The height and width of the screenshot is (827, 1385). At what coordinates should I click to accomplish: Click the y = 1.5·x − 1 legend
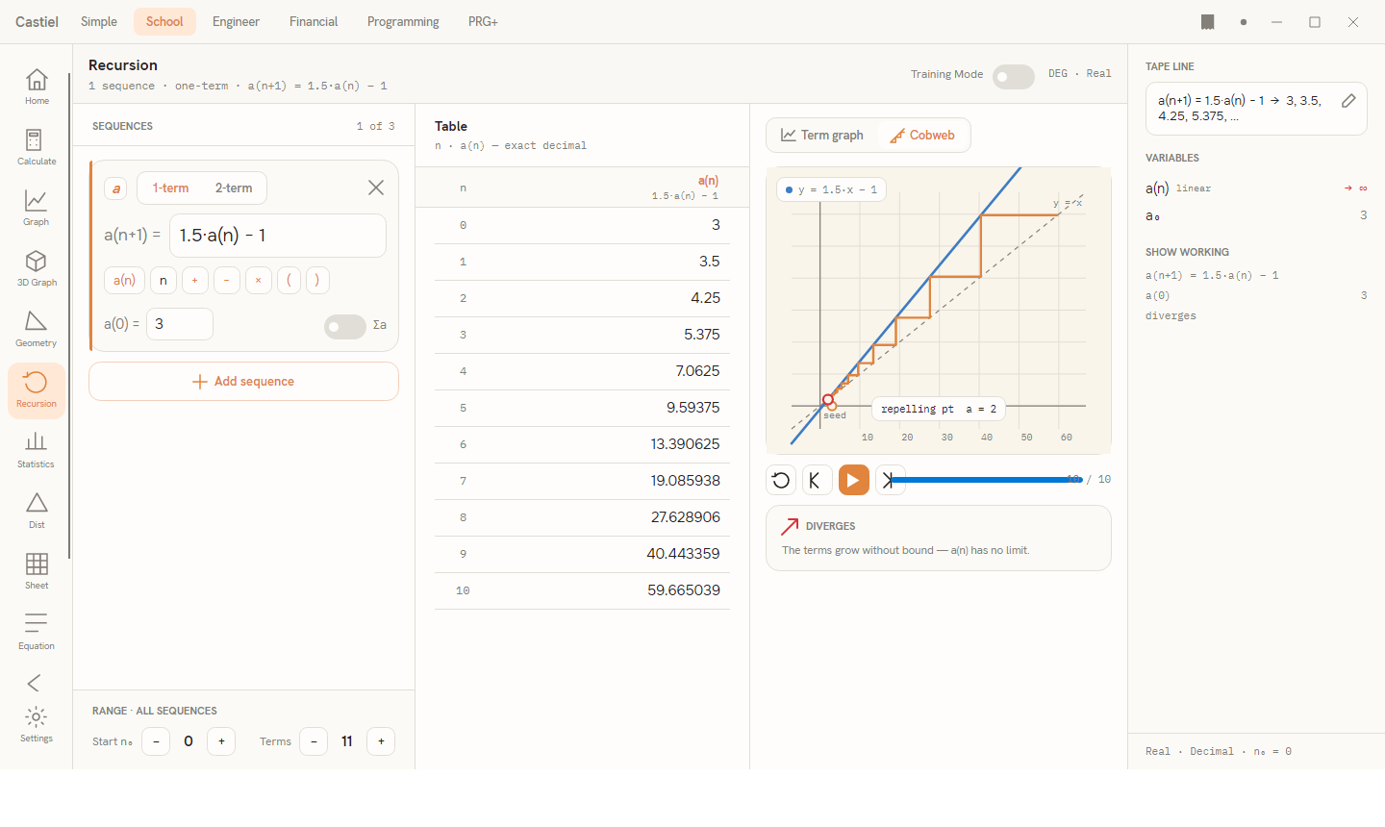[831, 189]
